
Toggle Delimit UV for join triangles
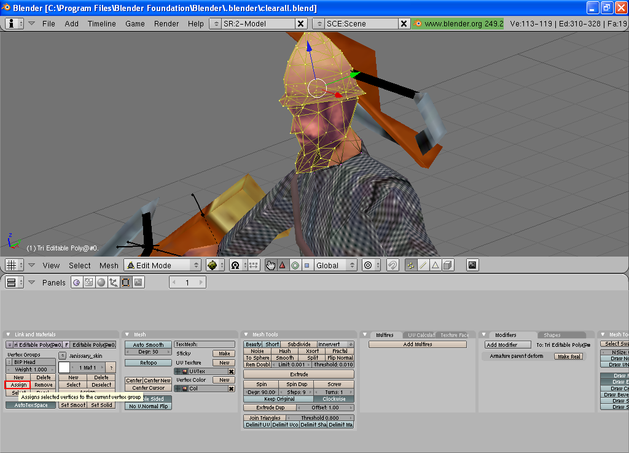coord(257,425)
